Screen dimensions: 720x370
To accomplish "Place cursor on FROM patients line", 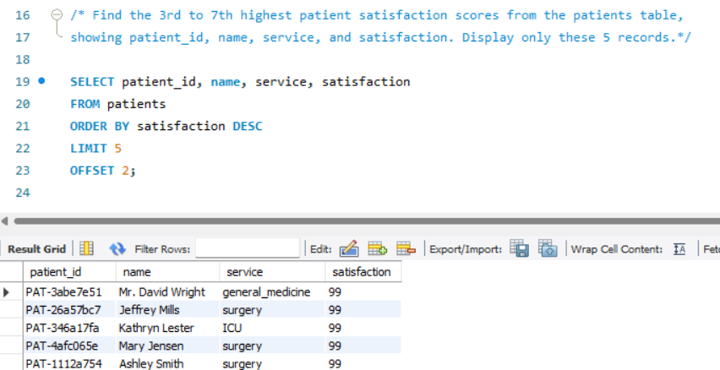I will click(x=118, y=104).
